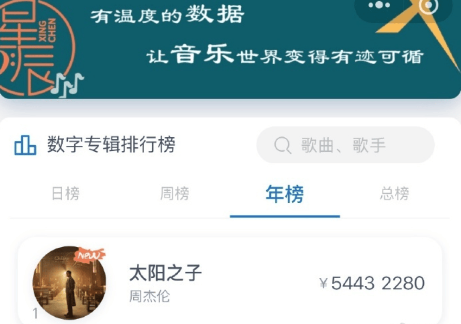Tap the 有温度的数据 banner slogan
Screen dimensions: 461x324
point(167,15)
